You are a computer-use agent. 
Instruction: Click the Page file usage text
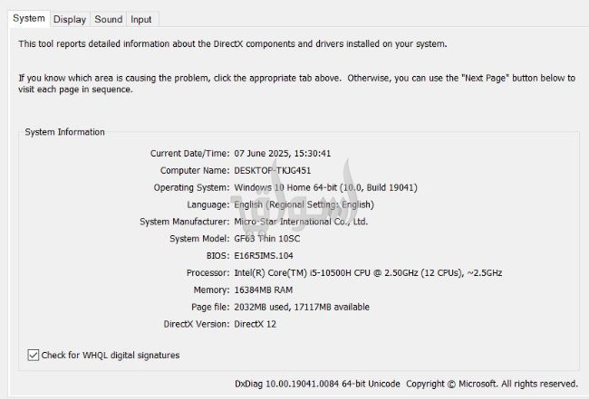coord(302,307)
